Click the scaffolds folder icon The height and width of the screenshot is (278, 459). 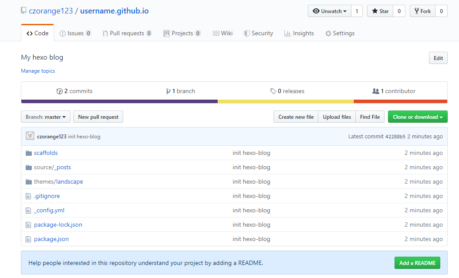(29, 153)
